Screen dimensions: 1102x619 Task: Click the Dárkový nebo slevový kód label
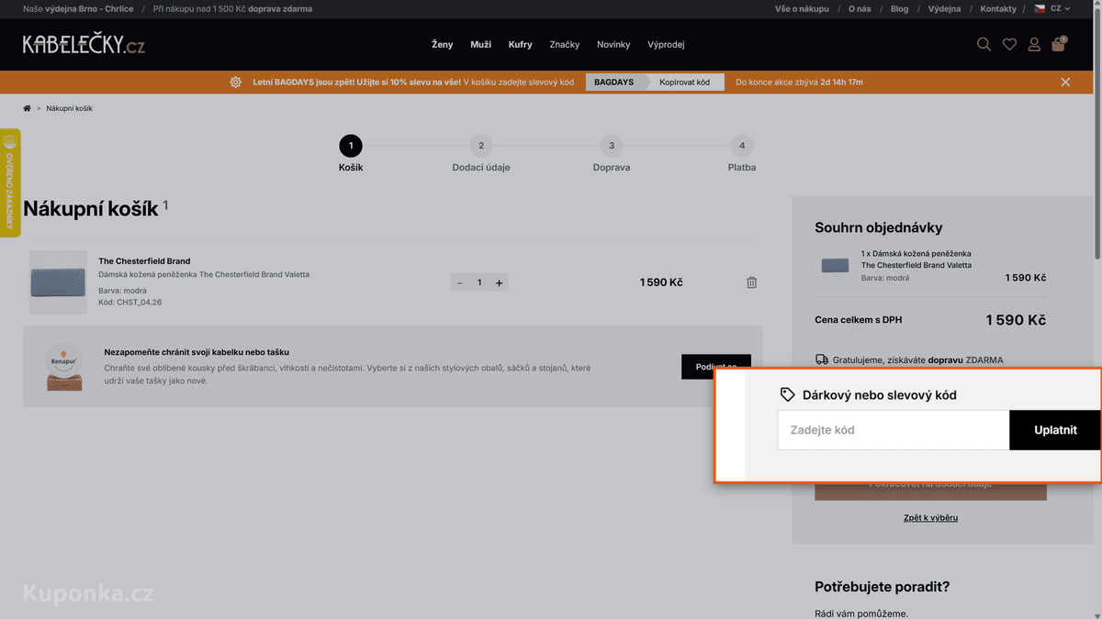tap(880, 394)
